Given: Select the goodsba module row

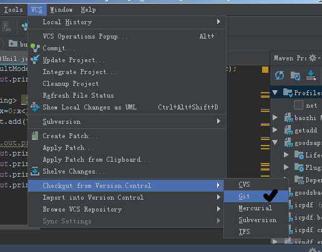Looking at the screenshot, I should click(x=306, y=193).
